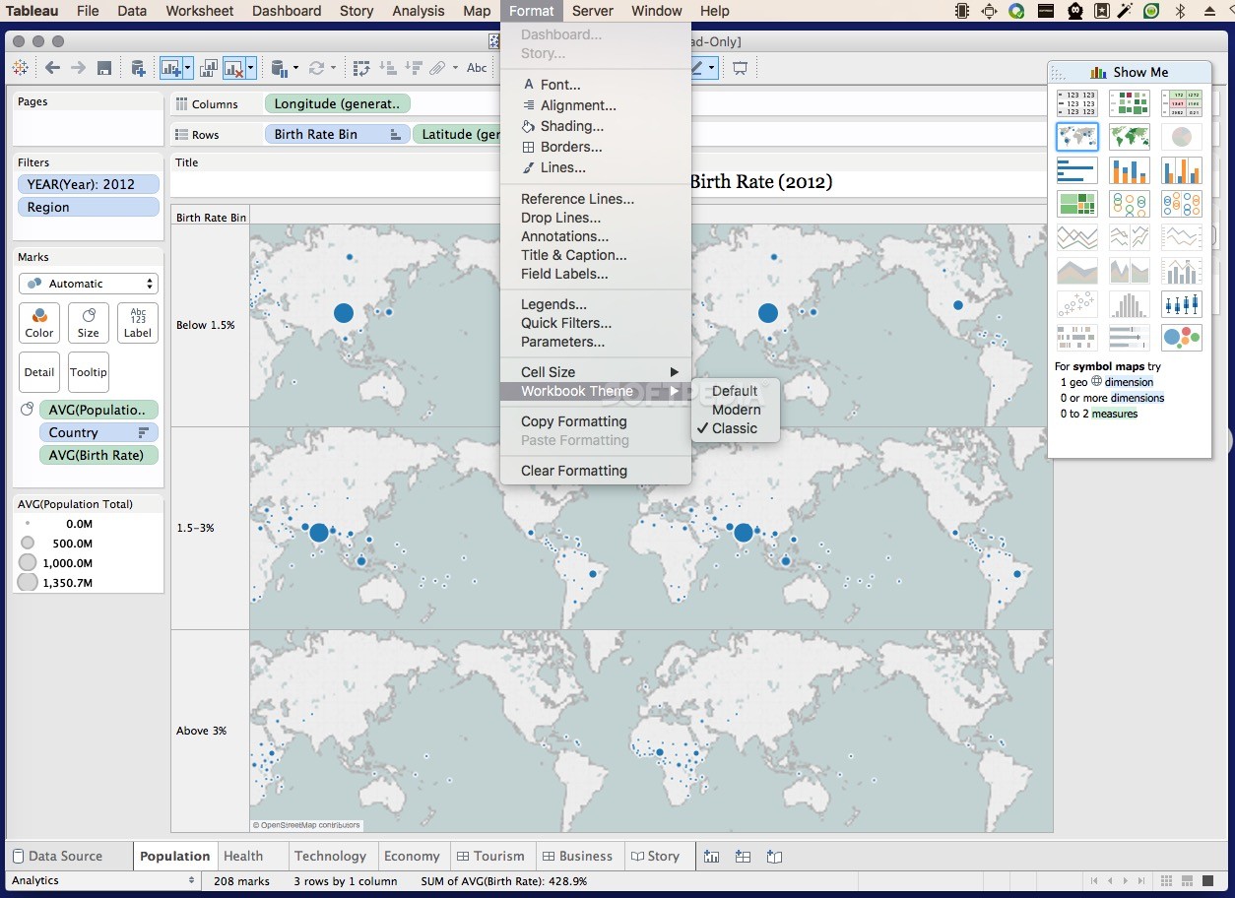1235x898 pixels.
Task: Switch to the Health sheet tab
Action: (x=243, y=856)
